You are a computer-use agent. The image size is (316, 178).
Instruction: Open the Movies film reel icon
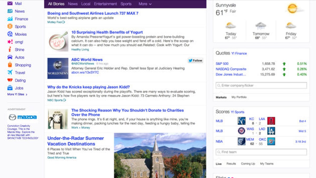(x=10, y=34)
